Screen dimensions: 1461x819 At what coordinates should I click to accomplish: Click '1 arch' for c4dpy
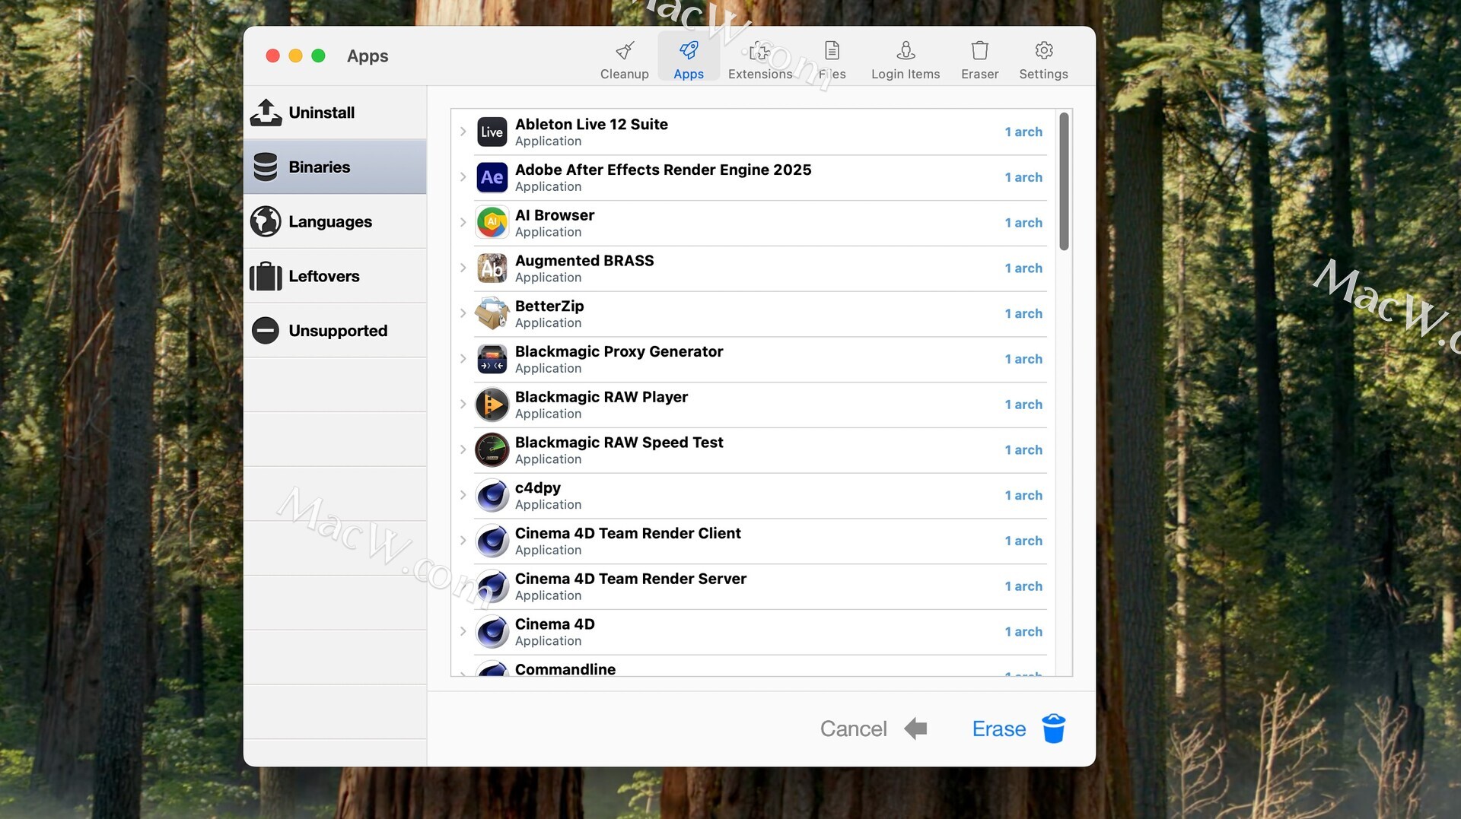[1023, 496]
